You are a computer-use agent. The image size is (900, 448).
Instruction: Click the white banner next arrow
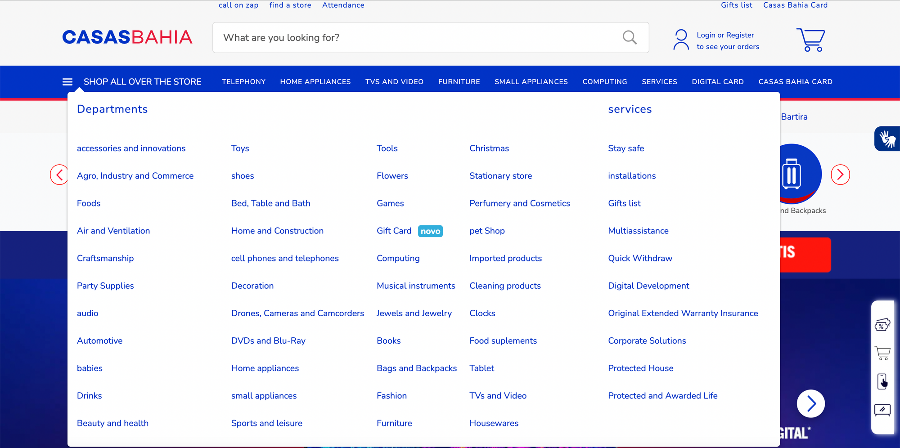(x=811, y=403)
